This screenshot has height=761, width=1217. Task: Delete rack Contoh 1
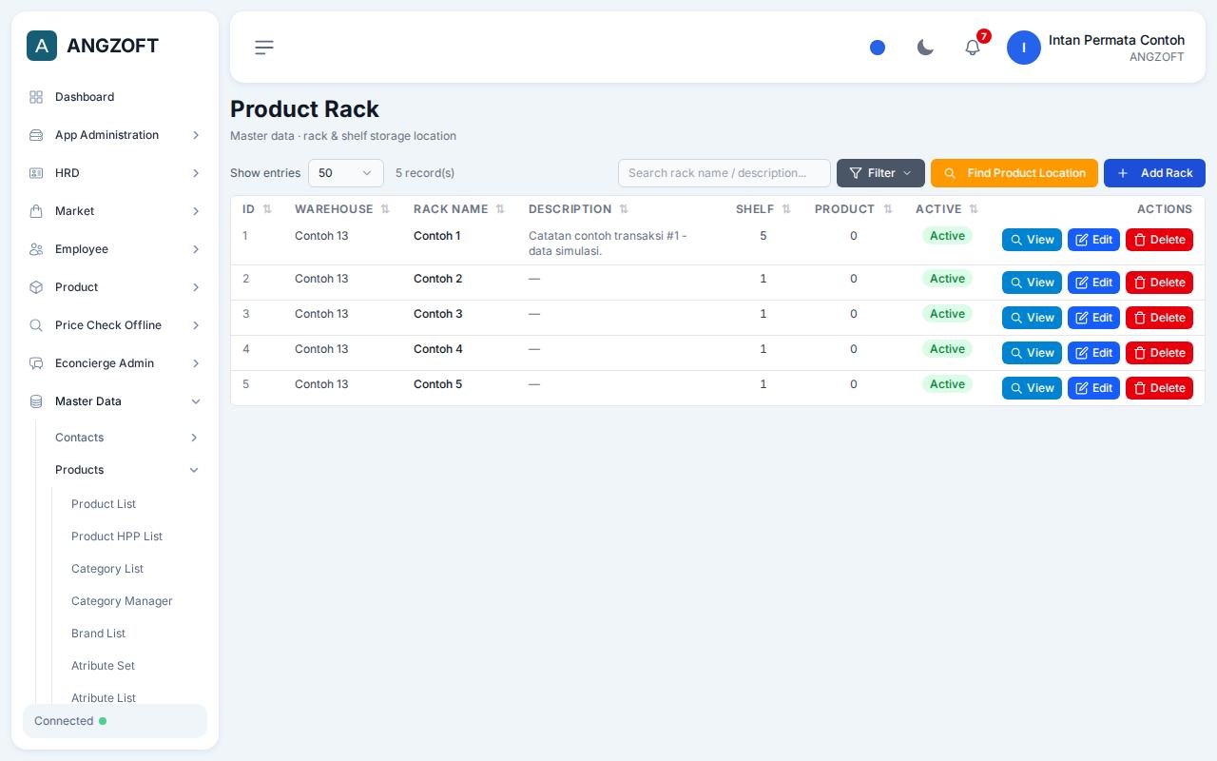coord(1159,240)
